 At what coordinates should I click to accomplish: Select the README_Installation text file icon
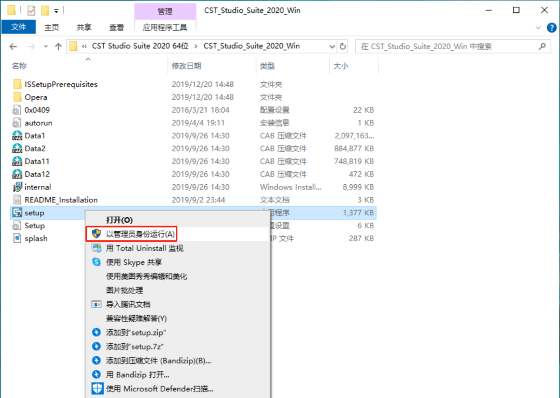17,200
